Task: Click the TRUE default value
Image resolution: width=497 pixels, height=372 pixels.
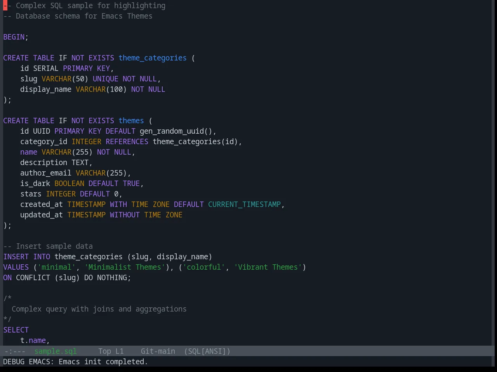Action: (x=131, y=183)
